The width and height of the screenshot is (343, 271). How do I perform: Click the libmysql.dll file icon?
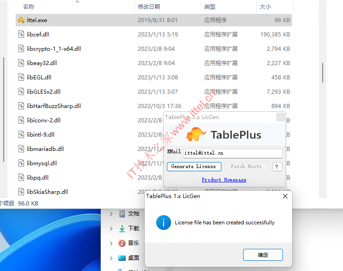coord(21,163)
